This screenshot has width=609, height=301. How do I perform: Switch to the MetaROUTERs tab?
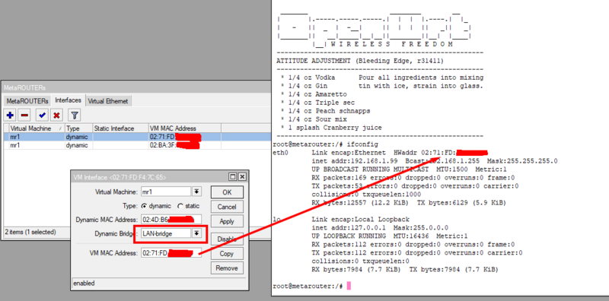coord(27,101)
